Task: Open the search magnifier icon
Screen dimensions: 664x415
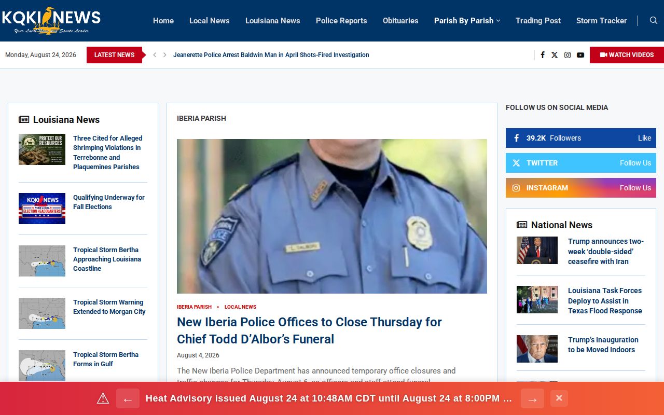Action: [x=654, y=21]
